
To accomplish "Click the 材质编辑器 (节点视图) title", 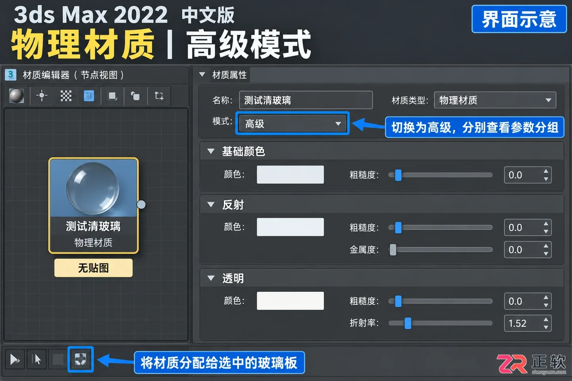I will (73, 75).
